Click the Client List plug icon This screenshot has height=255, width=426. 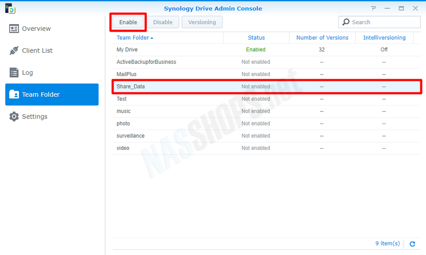pyautogui.click(x=14, y=50)
